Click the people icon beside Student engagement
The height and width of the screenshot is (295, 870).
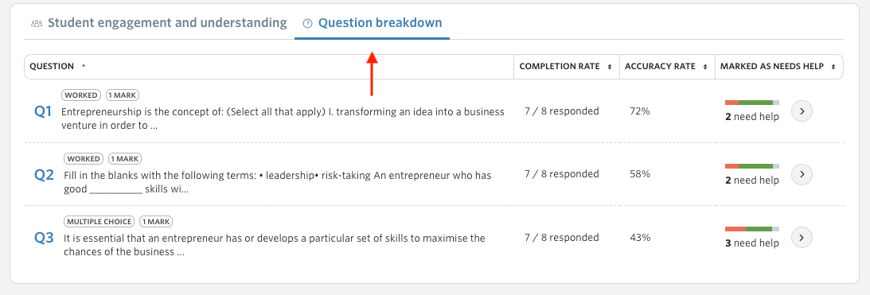tap(37, 23)
